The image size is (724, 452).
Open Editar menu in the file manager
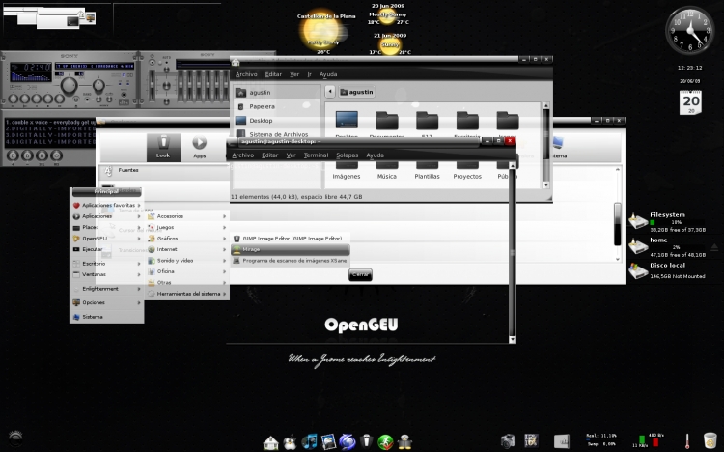coord(273,74)
